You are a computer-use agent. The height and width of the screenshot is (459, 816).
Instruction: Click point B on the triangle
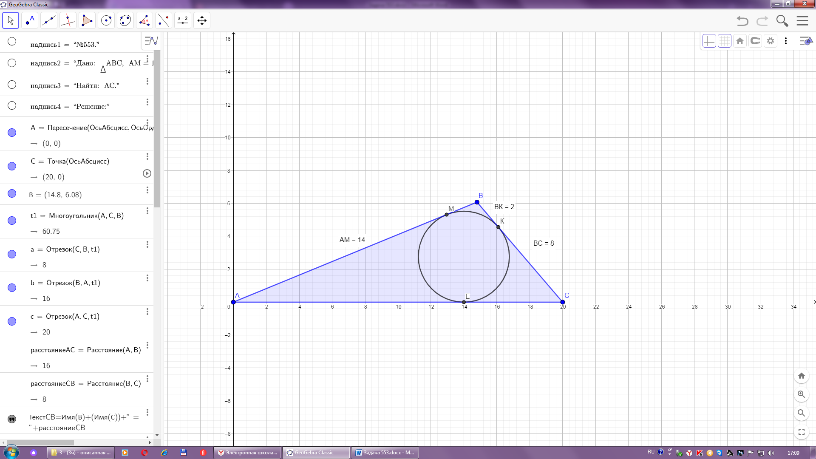pyautogui.click(x=477, y=202)
